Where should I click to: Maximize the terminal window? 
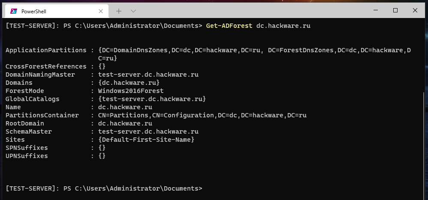pyautogui.click(x=395, y=11)
